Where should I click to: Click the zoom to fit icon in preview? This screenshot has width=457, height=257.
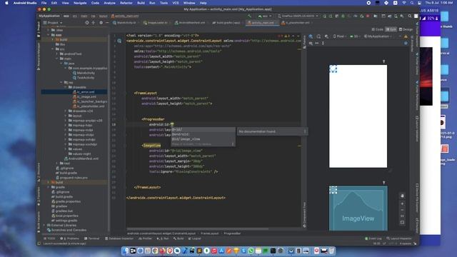point(402,222)
